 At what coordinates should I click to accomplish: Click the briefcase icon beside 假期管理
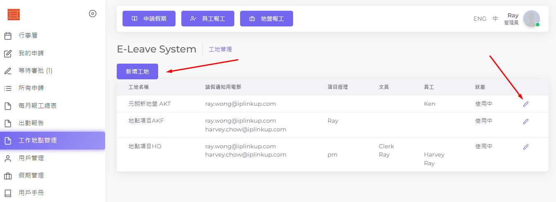click(x=8, y=176)
